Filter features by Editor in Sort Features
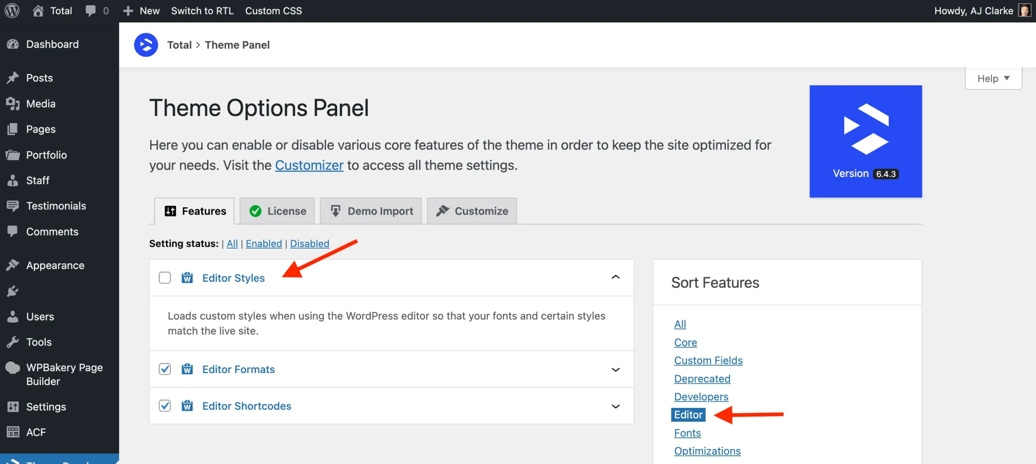This screenshot has width=1036, height=464. 688,414
